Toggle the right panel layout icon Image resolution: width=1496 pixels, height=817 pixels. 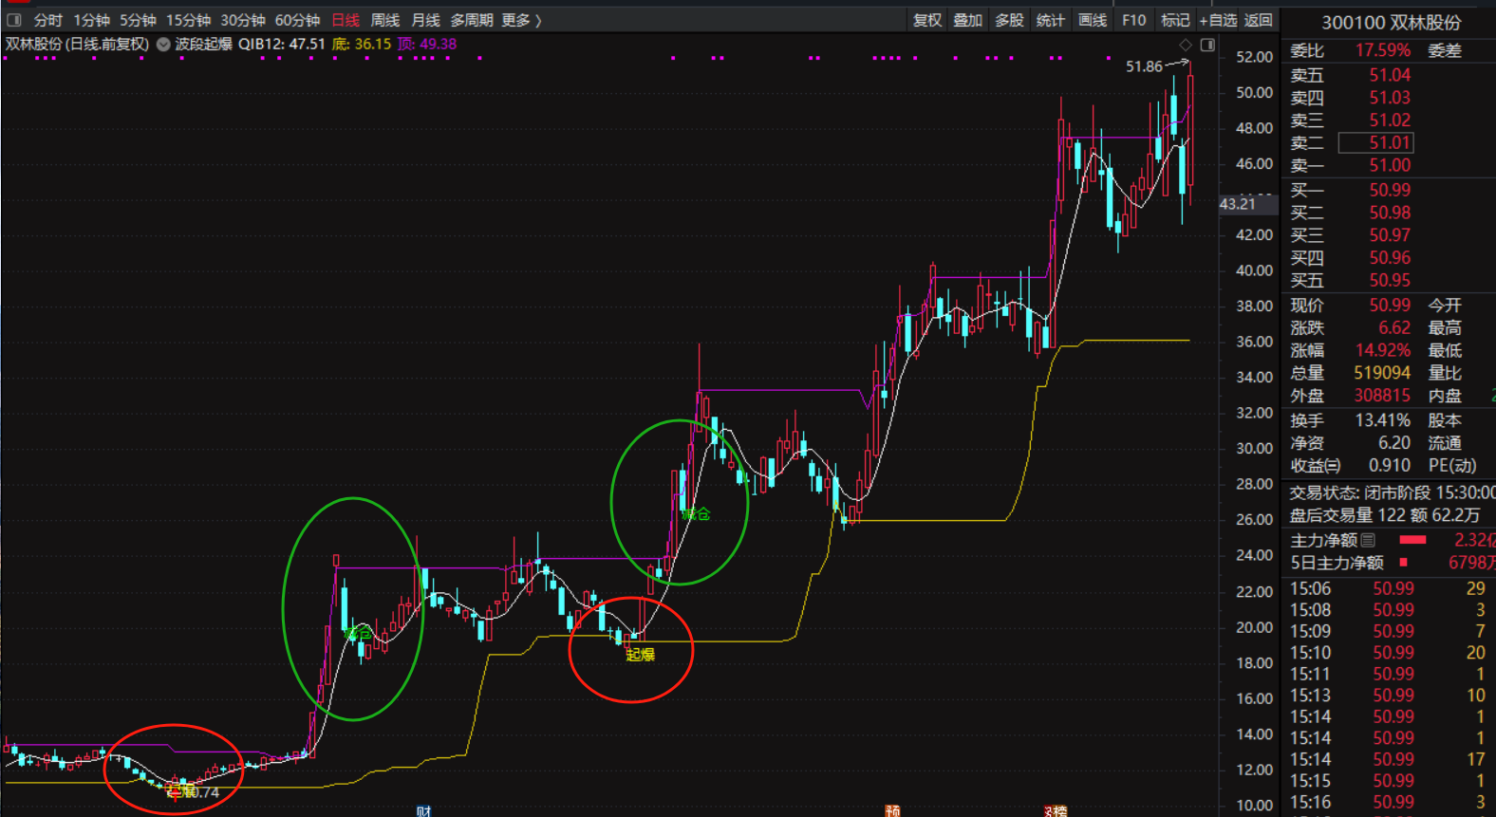1207,45
